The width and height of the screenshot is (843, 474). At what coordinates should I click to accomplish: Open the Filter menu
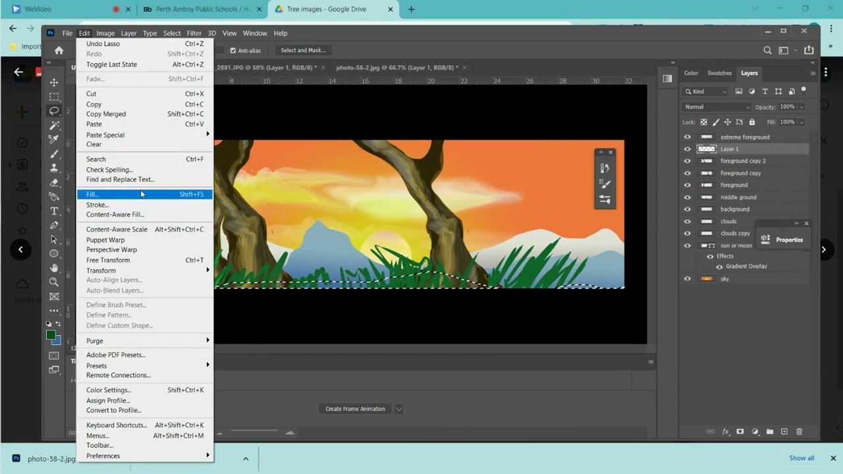[x=194, y=33]
